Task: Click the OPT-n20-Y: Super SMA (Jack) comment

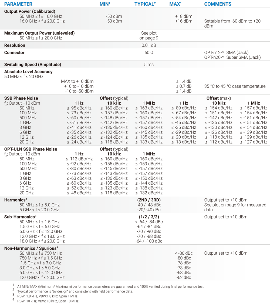Action: (x=232, y=57)
